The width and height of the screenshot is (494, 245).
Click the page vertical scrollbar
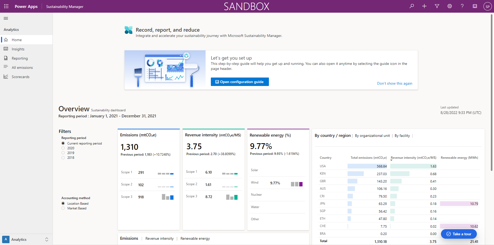point(492,92)
